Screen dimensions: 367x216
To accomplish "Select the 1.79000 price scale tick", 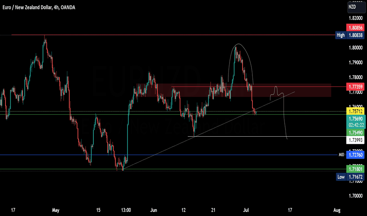I will pos(356,62).
